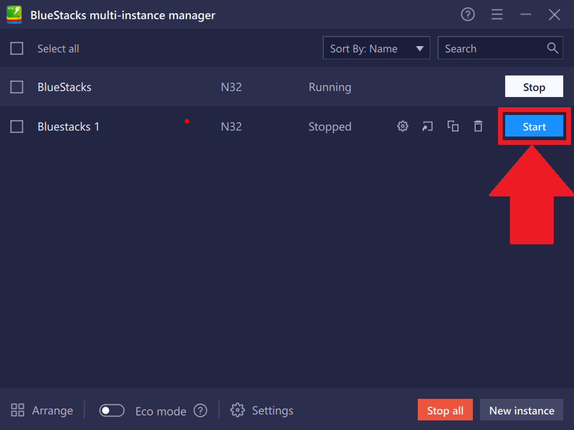
Task: Click the New instance button
Action: 521,410
